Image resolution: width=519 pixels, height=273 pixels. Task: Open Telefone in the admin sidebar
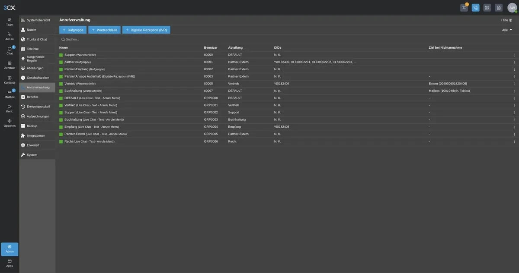pyautogui.click(x=37, y=49)
